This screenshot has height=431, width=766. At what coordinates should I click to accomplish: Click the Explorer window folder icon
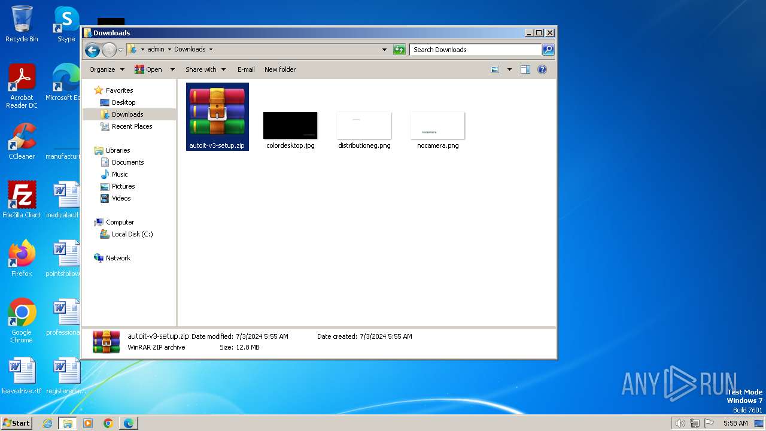(x=87, y=33)
